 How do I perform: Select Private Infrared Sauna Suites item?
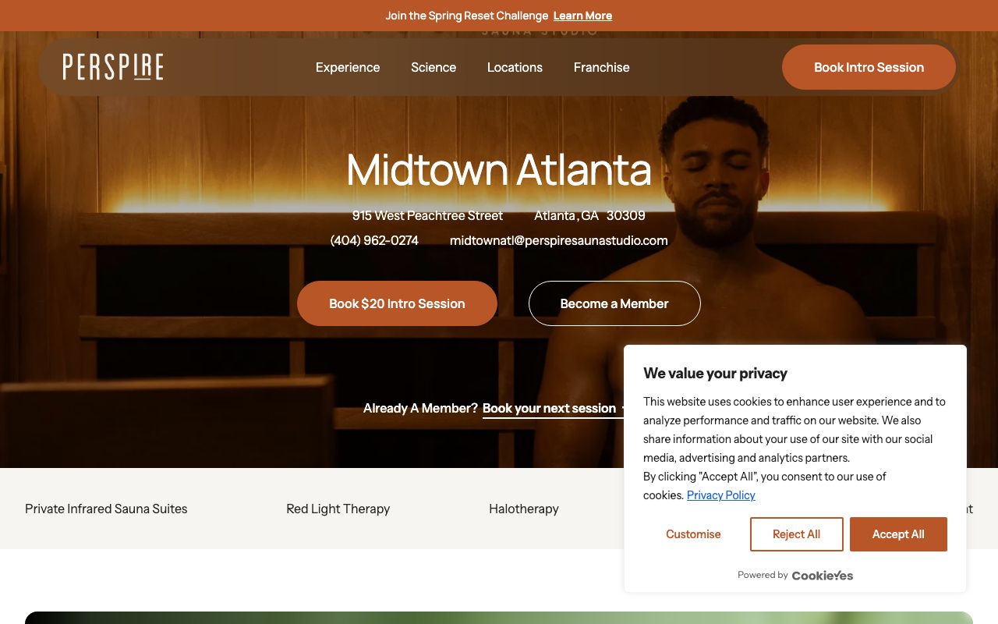[106, 509]
